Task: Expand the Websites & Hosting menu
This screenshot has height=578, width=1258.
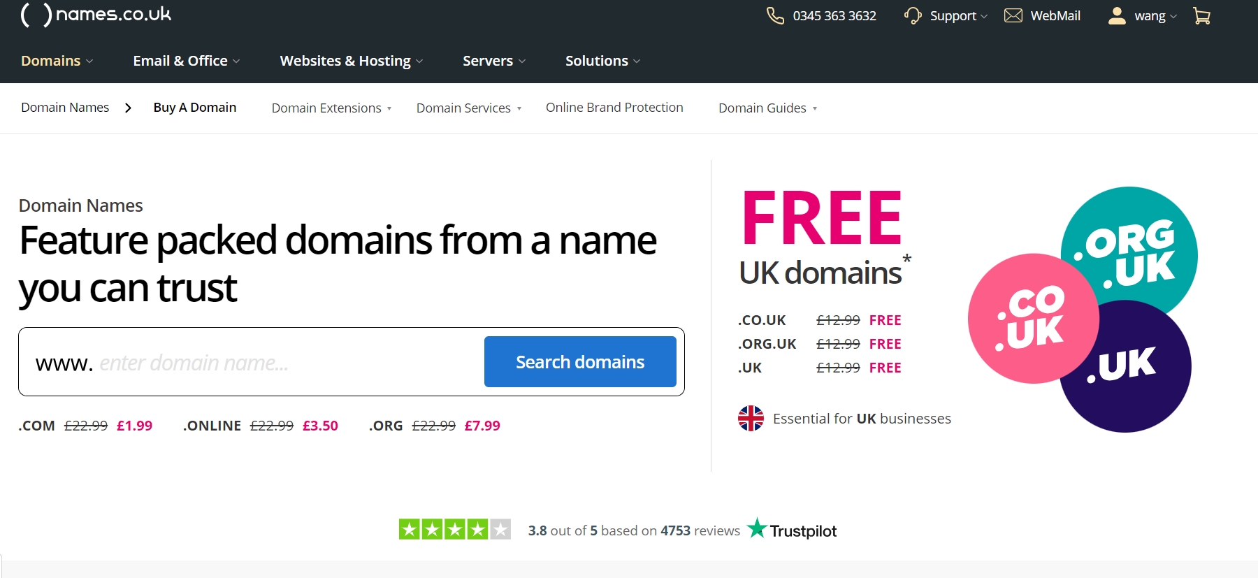Action: pos(352,61)
